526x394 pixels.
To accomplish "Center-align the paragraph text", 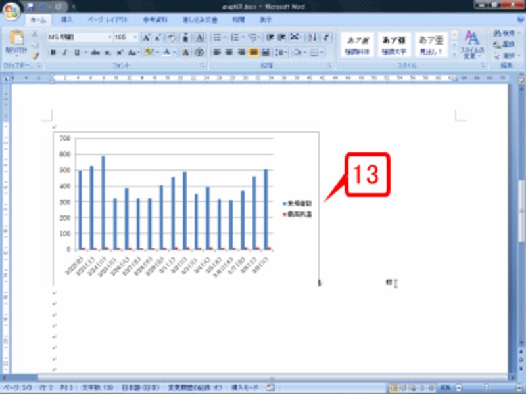I will 228,52.
